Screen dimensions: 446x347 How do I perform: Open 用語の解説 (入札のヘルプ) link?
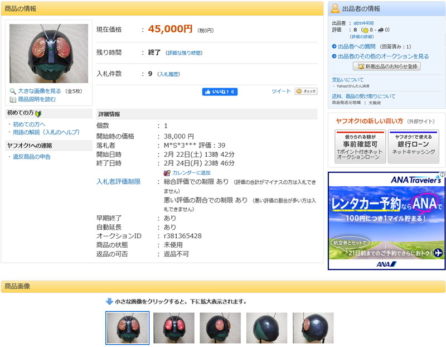click(x=46, y=132)
